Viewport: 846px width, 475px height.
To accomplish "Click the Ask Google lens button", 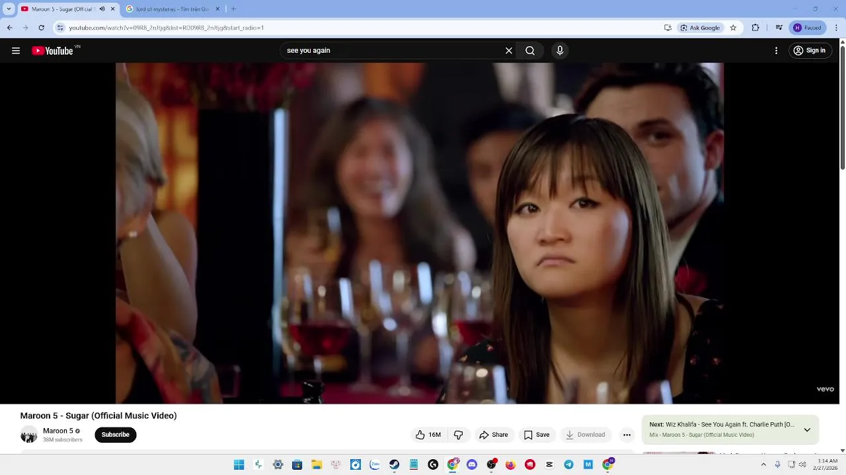I will pyautogui.click(x=701, y=28).
